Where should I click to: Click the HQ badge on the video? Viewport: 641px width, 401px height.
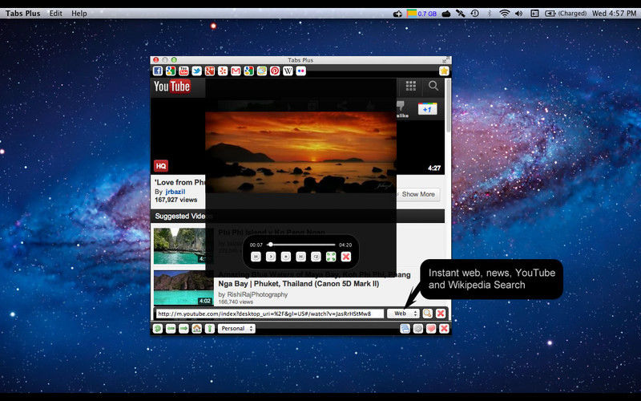click(161, 166)
